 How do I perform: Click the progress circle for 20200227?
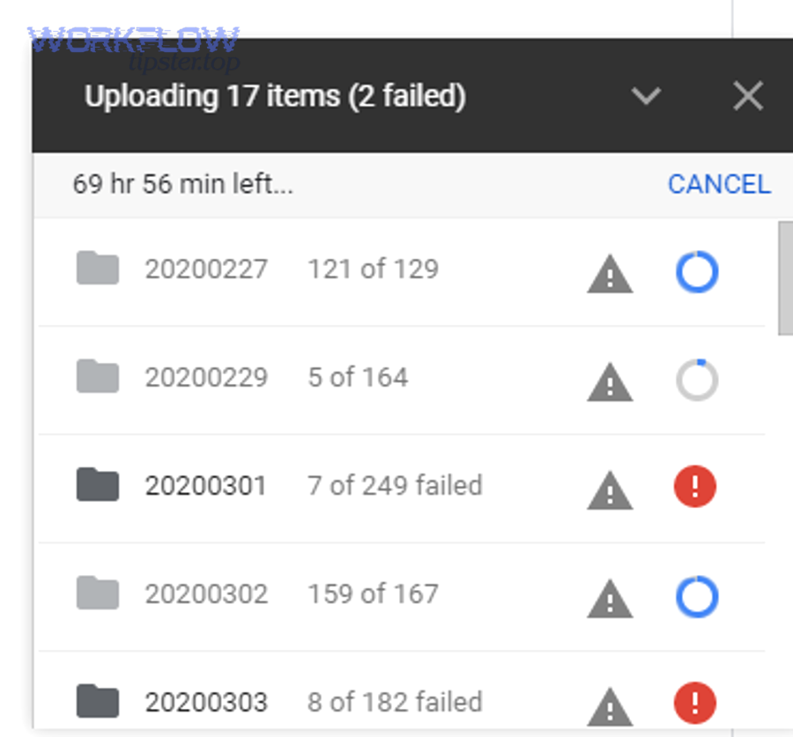point(695,271)
